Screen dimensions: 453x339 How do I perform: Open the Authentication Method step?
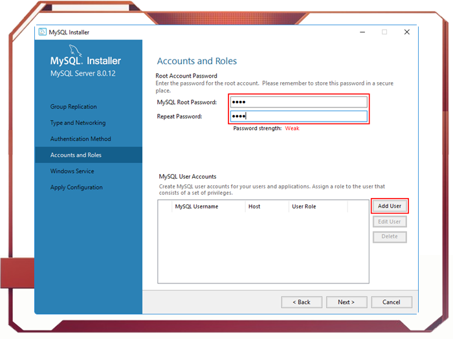pyautogui.click(x=80, y=139)
